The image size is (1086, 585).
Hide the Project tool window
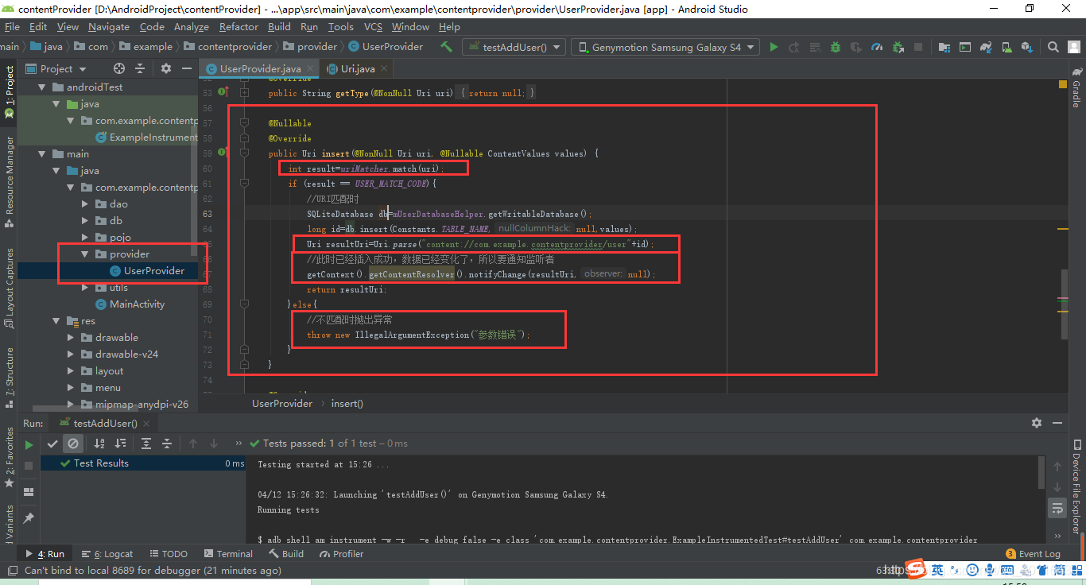click(187, 68)
